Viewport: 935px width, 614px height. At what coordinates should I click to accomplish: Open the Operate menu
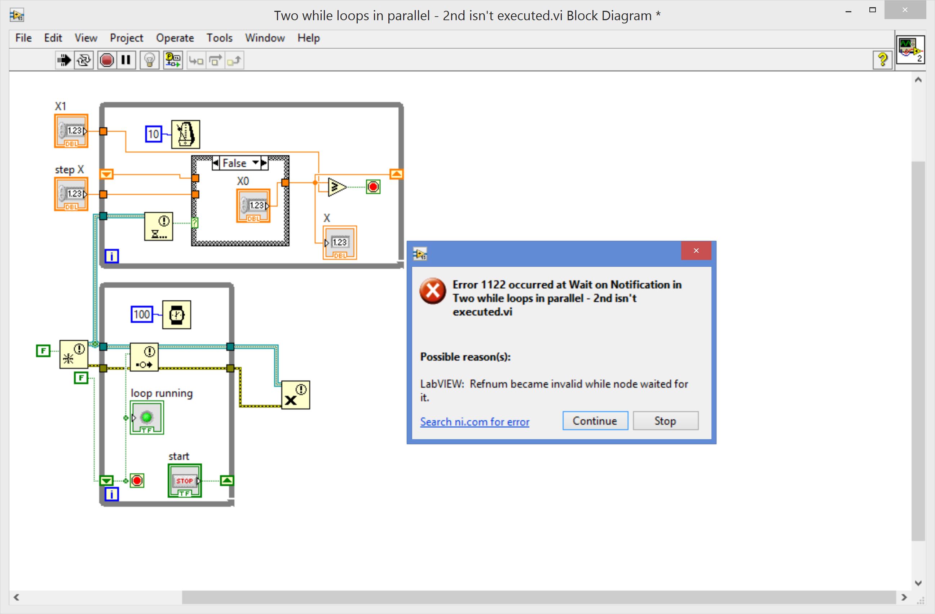point(175,38)
